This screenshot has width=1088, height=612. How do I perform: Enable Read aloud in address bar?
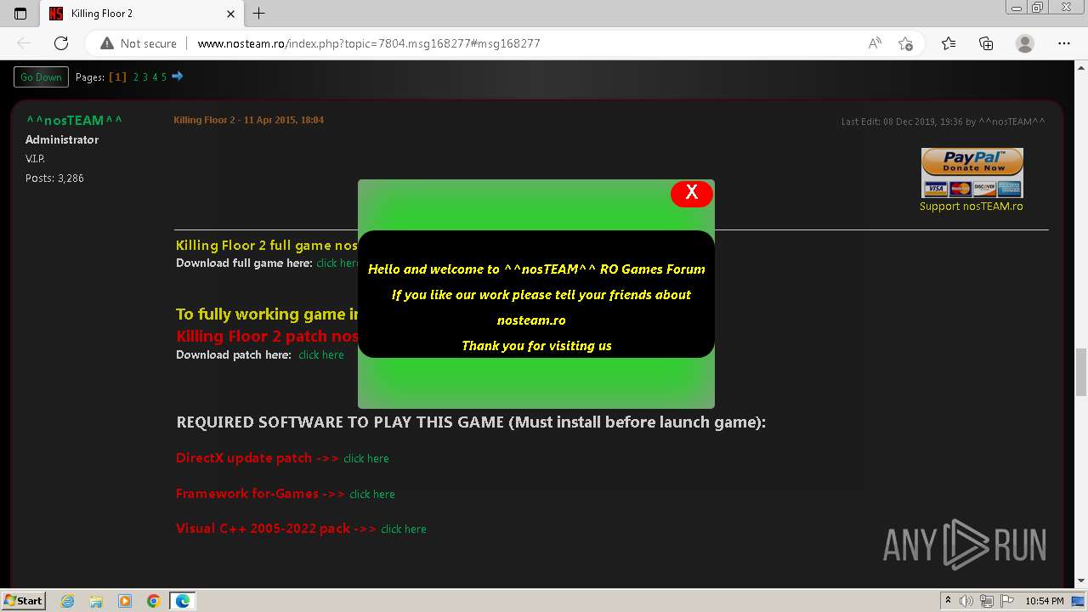tap(875, 43)
